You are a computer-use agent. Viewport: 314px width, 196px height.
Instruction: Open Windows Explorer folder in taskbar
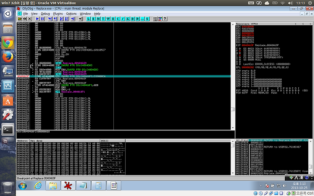click(x=53, y=186)
